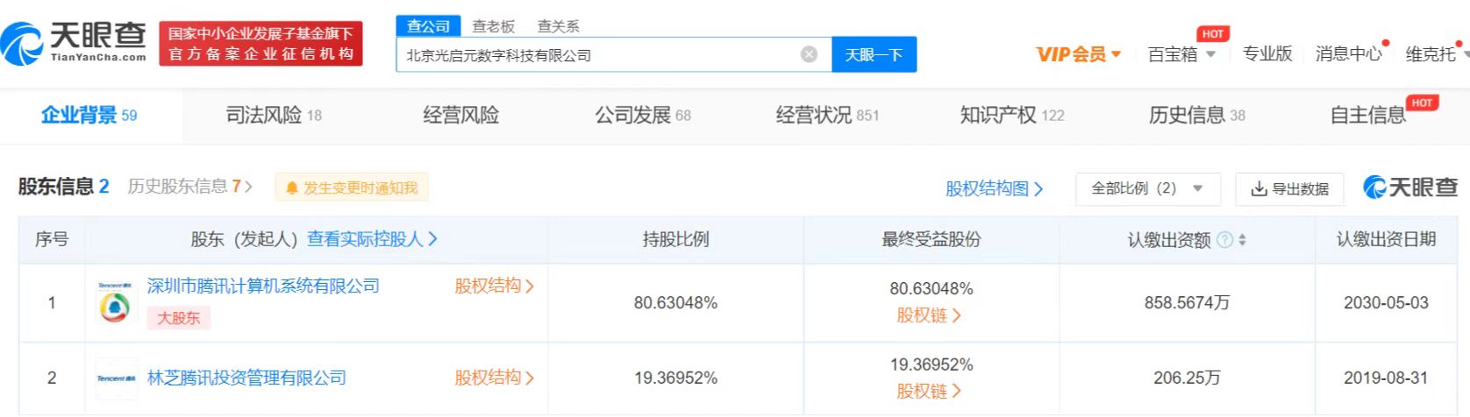Select the 司法风险 tab
This screenshot has width=1470, height=417.
274,115
